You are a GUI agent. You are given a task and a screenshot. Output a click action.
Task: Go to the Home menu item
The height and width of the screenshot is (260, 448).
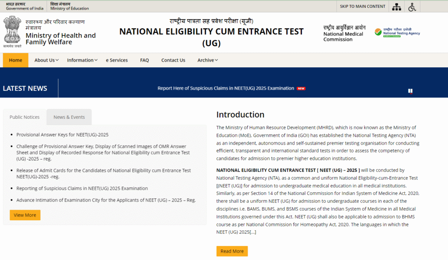point(15,60)
